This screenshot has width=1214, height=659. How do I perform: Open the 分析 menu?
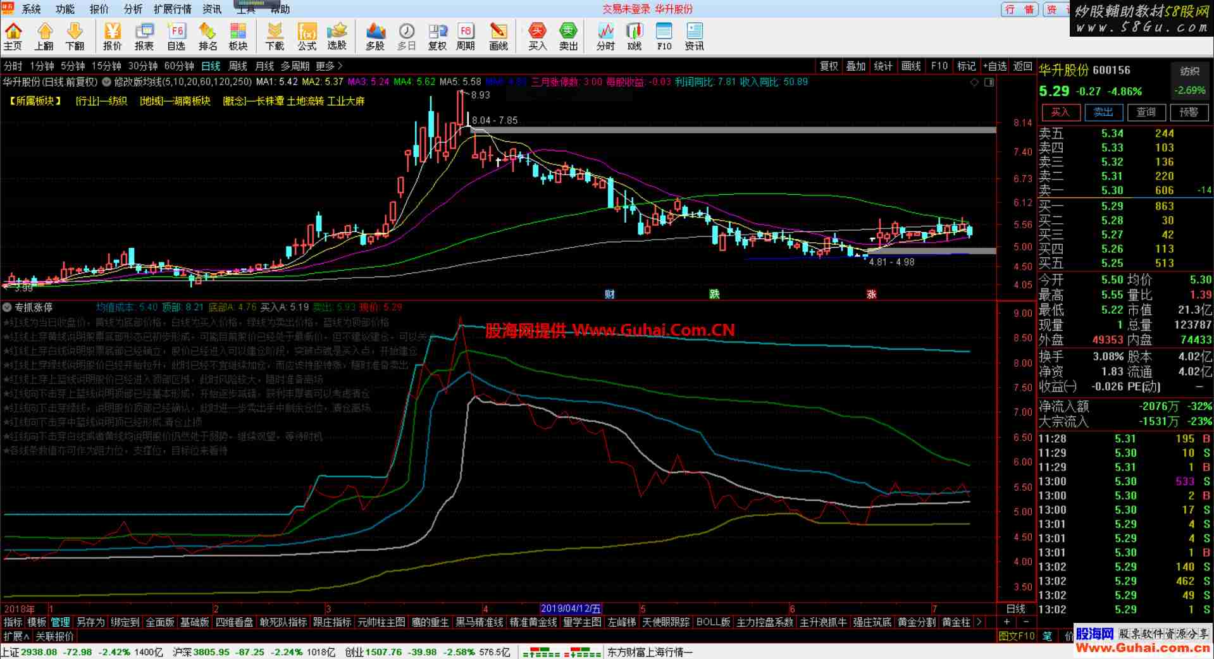click(x=133, y=9)
